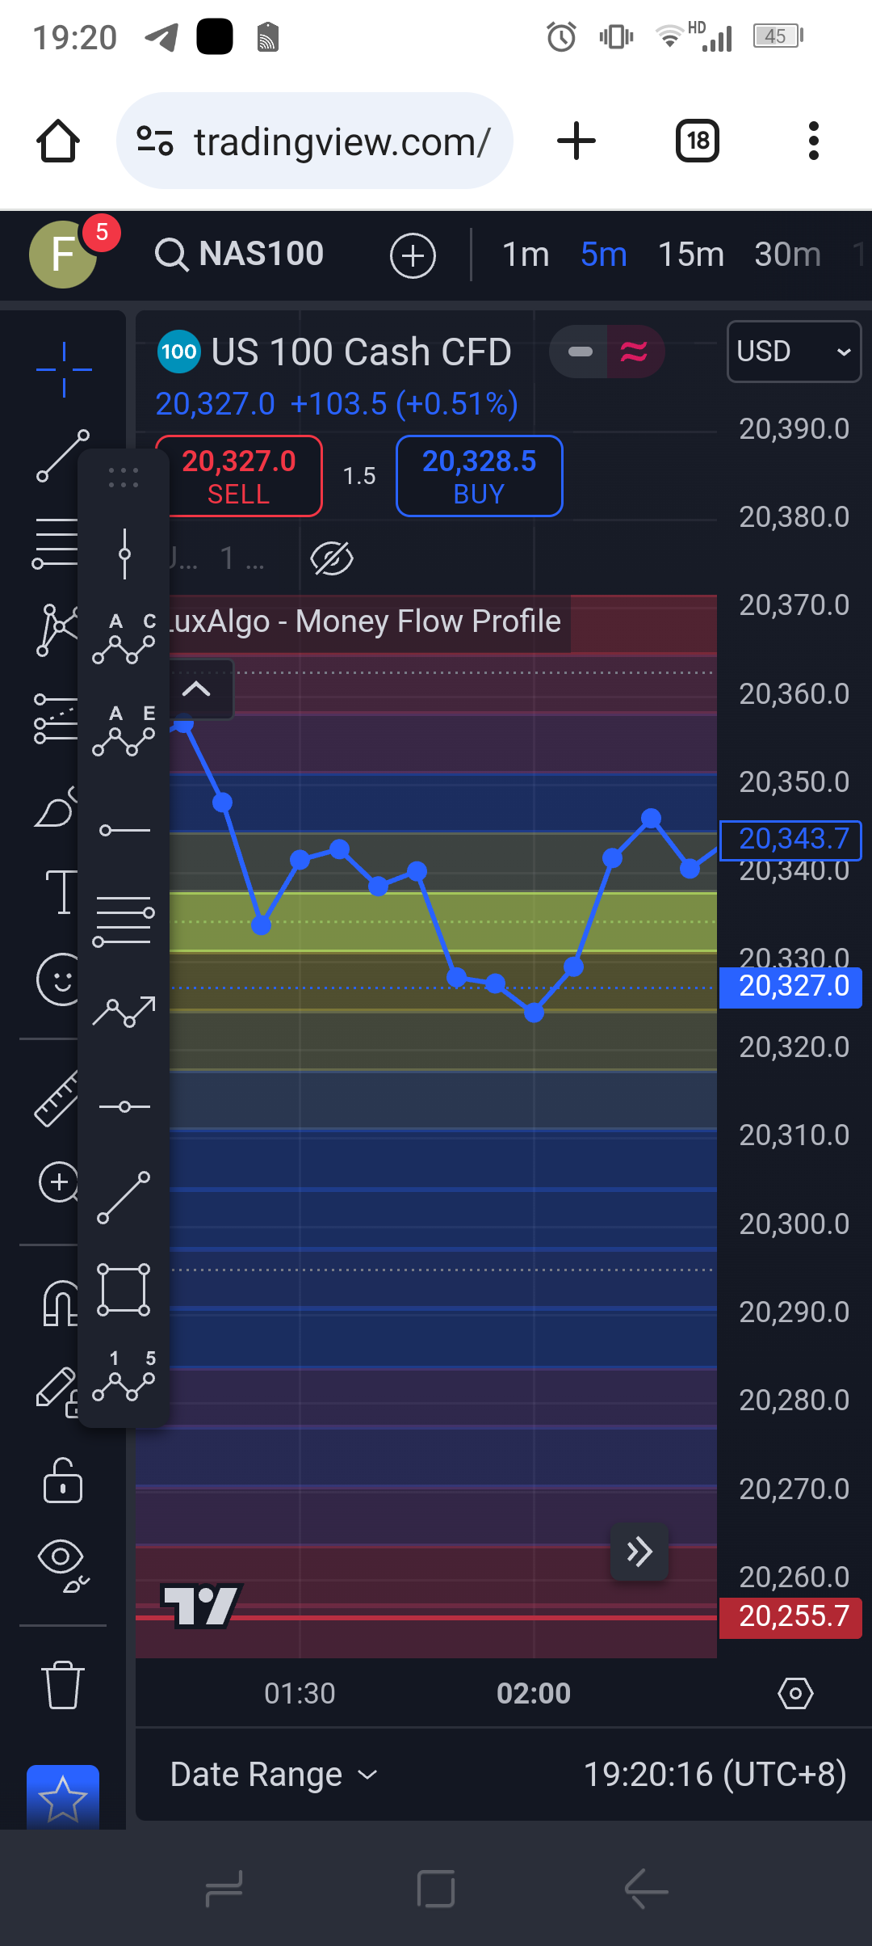The width and height of the screenshot is (872, 1946).
Task: Open the emoji icons tool
Action: tap(58, 979)
